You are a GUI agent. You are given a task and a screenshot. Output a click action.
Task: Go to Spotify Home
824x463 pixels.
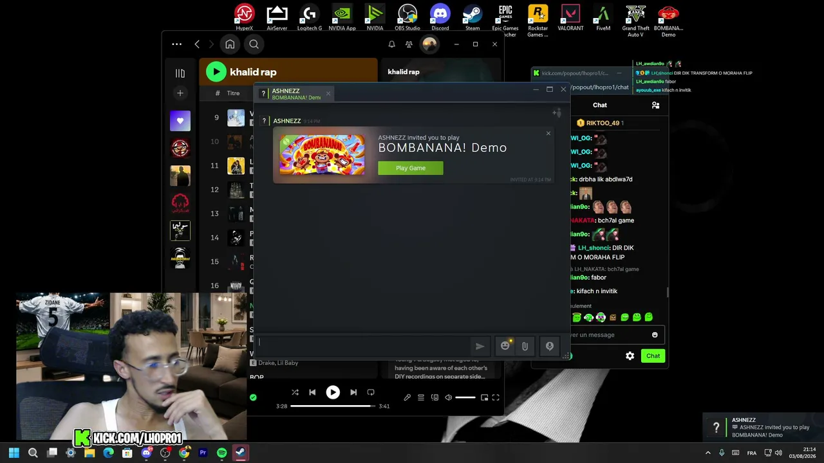tap(230, 44)
